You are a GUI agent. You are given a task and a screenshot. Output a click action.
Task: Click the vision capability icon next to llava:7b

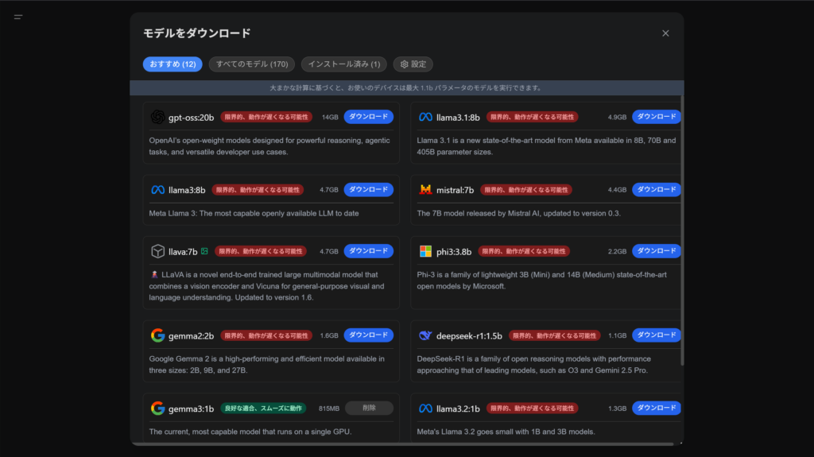pyautogui.click(x=204, y=251)
